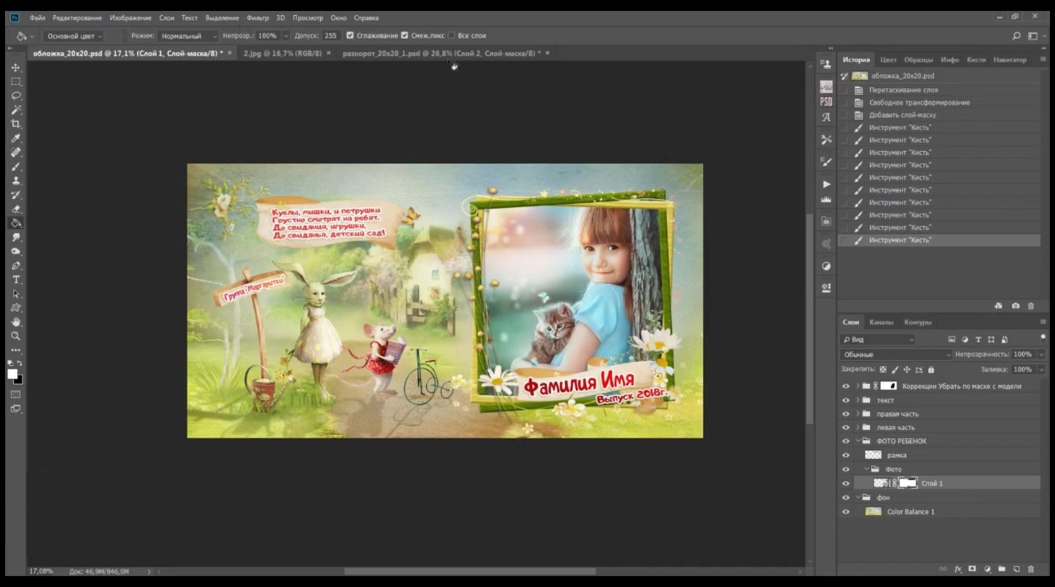The height and width of the screenshot is (587, 1055).
Task: Select the Smudge tool
Action: [x=16, y=238]
